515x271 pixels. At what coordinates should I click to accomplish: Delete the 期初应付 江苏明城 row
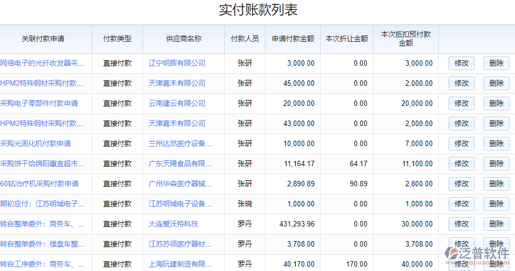pos(496,204)
